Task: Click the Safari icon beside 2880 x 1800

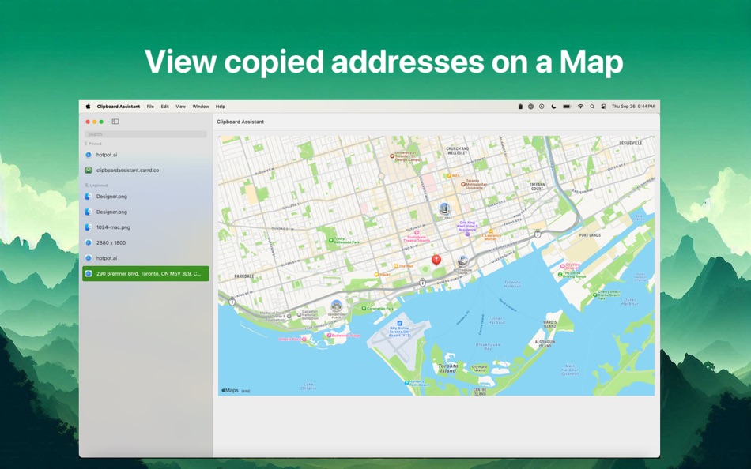Action: [88, 242]
